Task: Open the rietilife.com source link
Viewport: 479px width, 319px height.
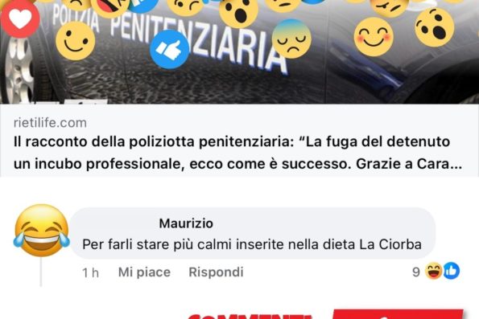Action: [x=50, y=123]
